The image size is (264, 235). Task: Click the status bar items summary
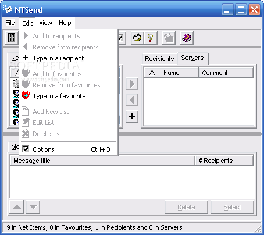(95, 227)
